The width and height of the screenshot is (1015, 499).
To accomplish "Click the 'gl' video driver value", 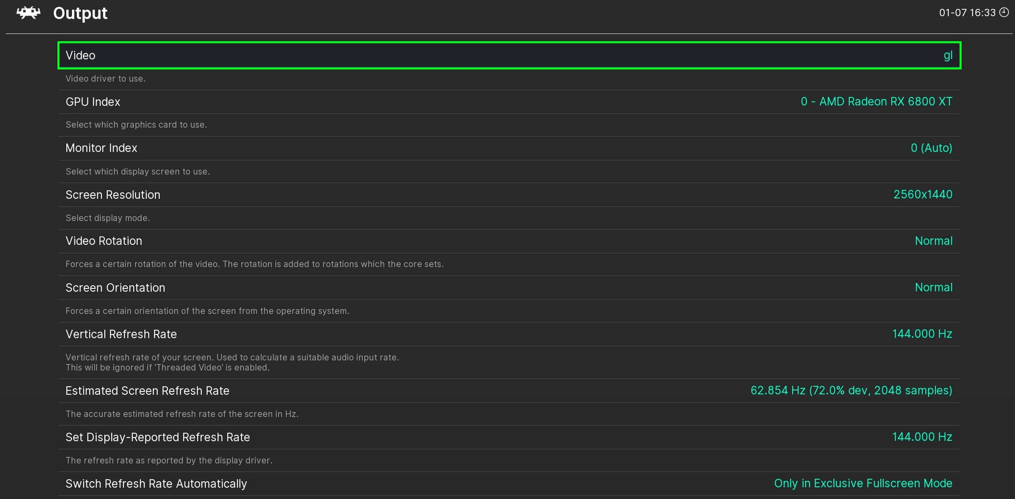I will [x=948, y=55].
